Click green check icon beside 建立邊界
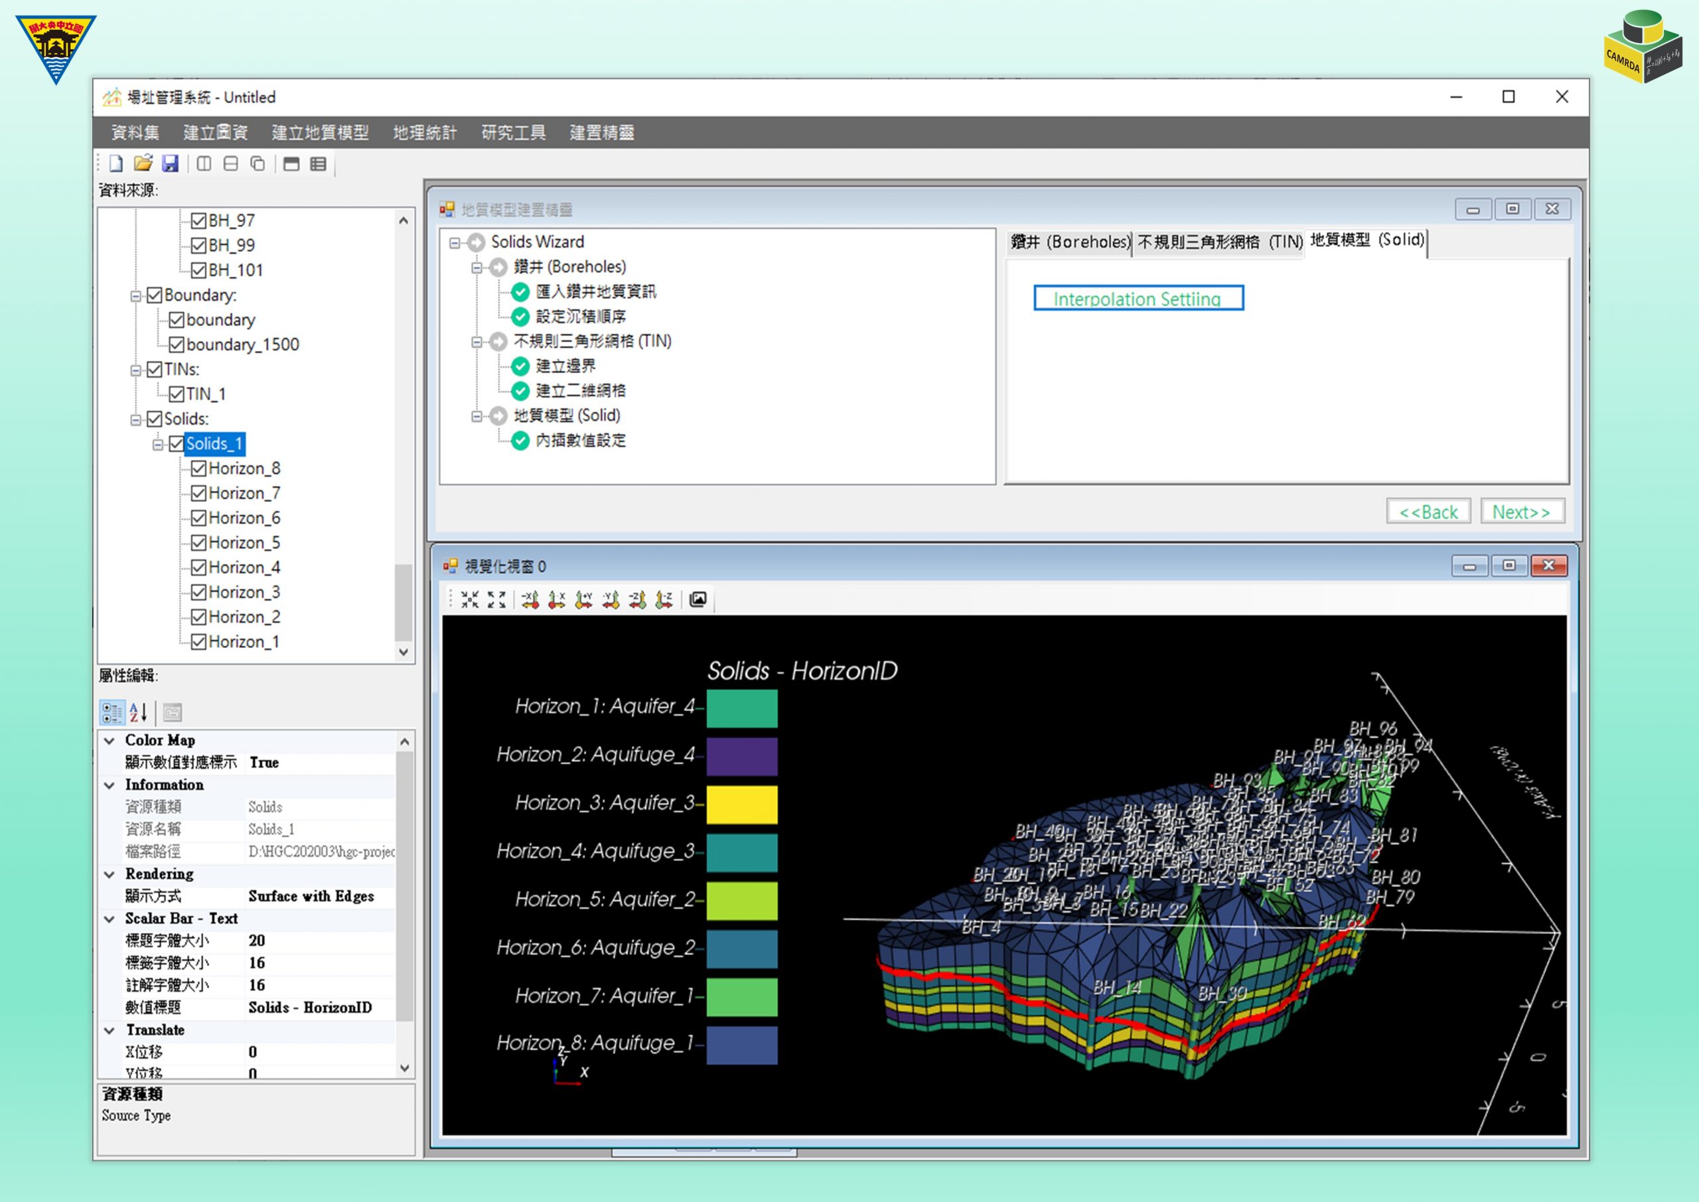The height and width of the screenshot is (1202, 1699). coord(520,366)
